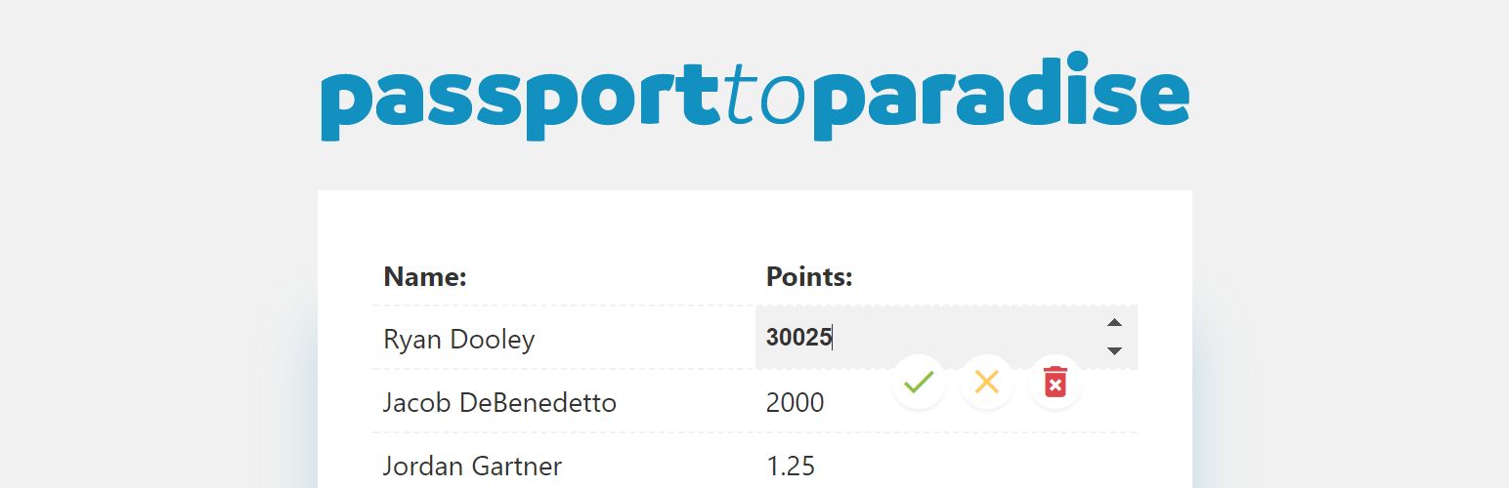Click the blank white card area above the headers
1509x488 pixels.
pos(753,223)
